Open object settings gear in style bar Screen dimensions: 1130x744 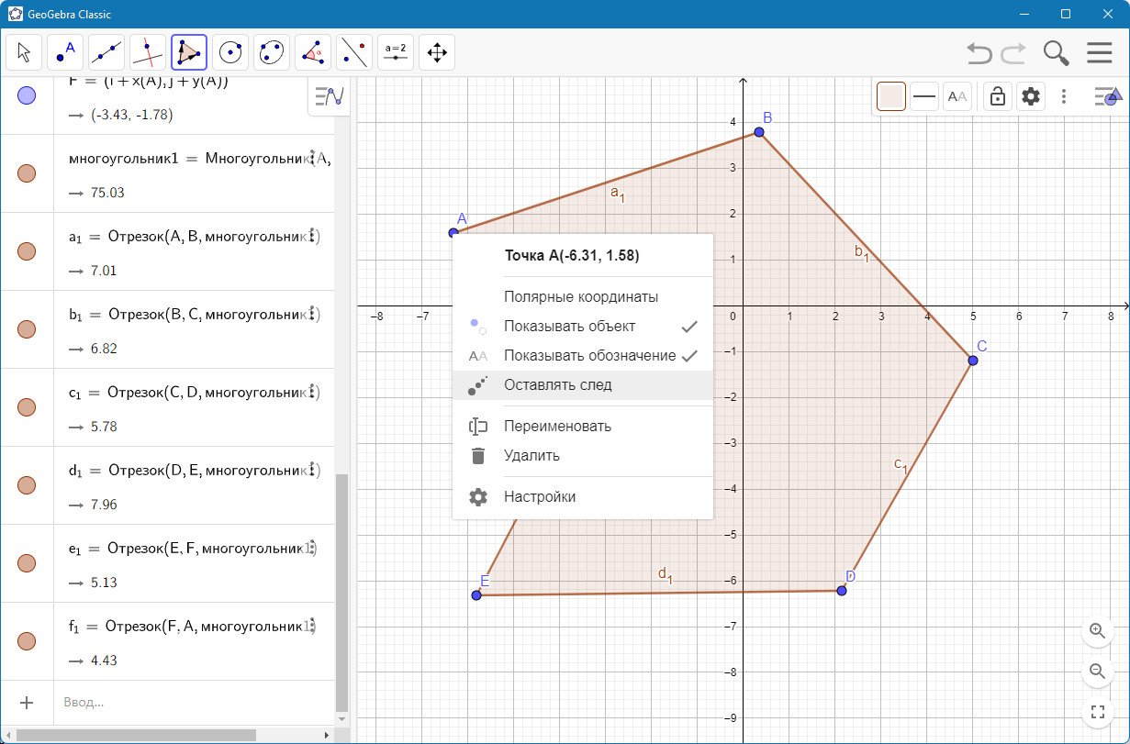pyautogui.click(x=1031, y=96)
